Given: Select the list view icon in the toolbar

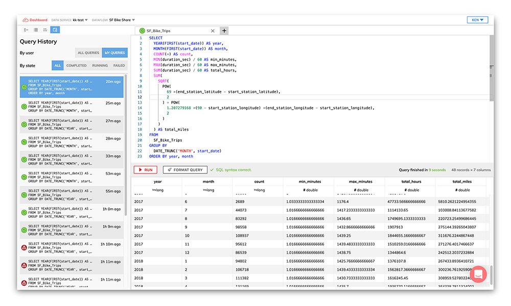Looking at the screenshot, I should [26, 30].
